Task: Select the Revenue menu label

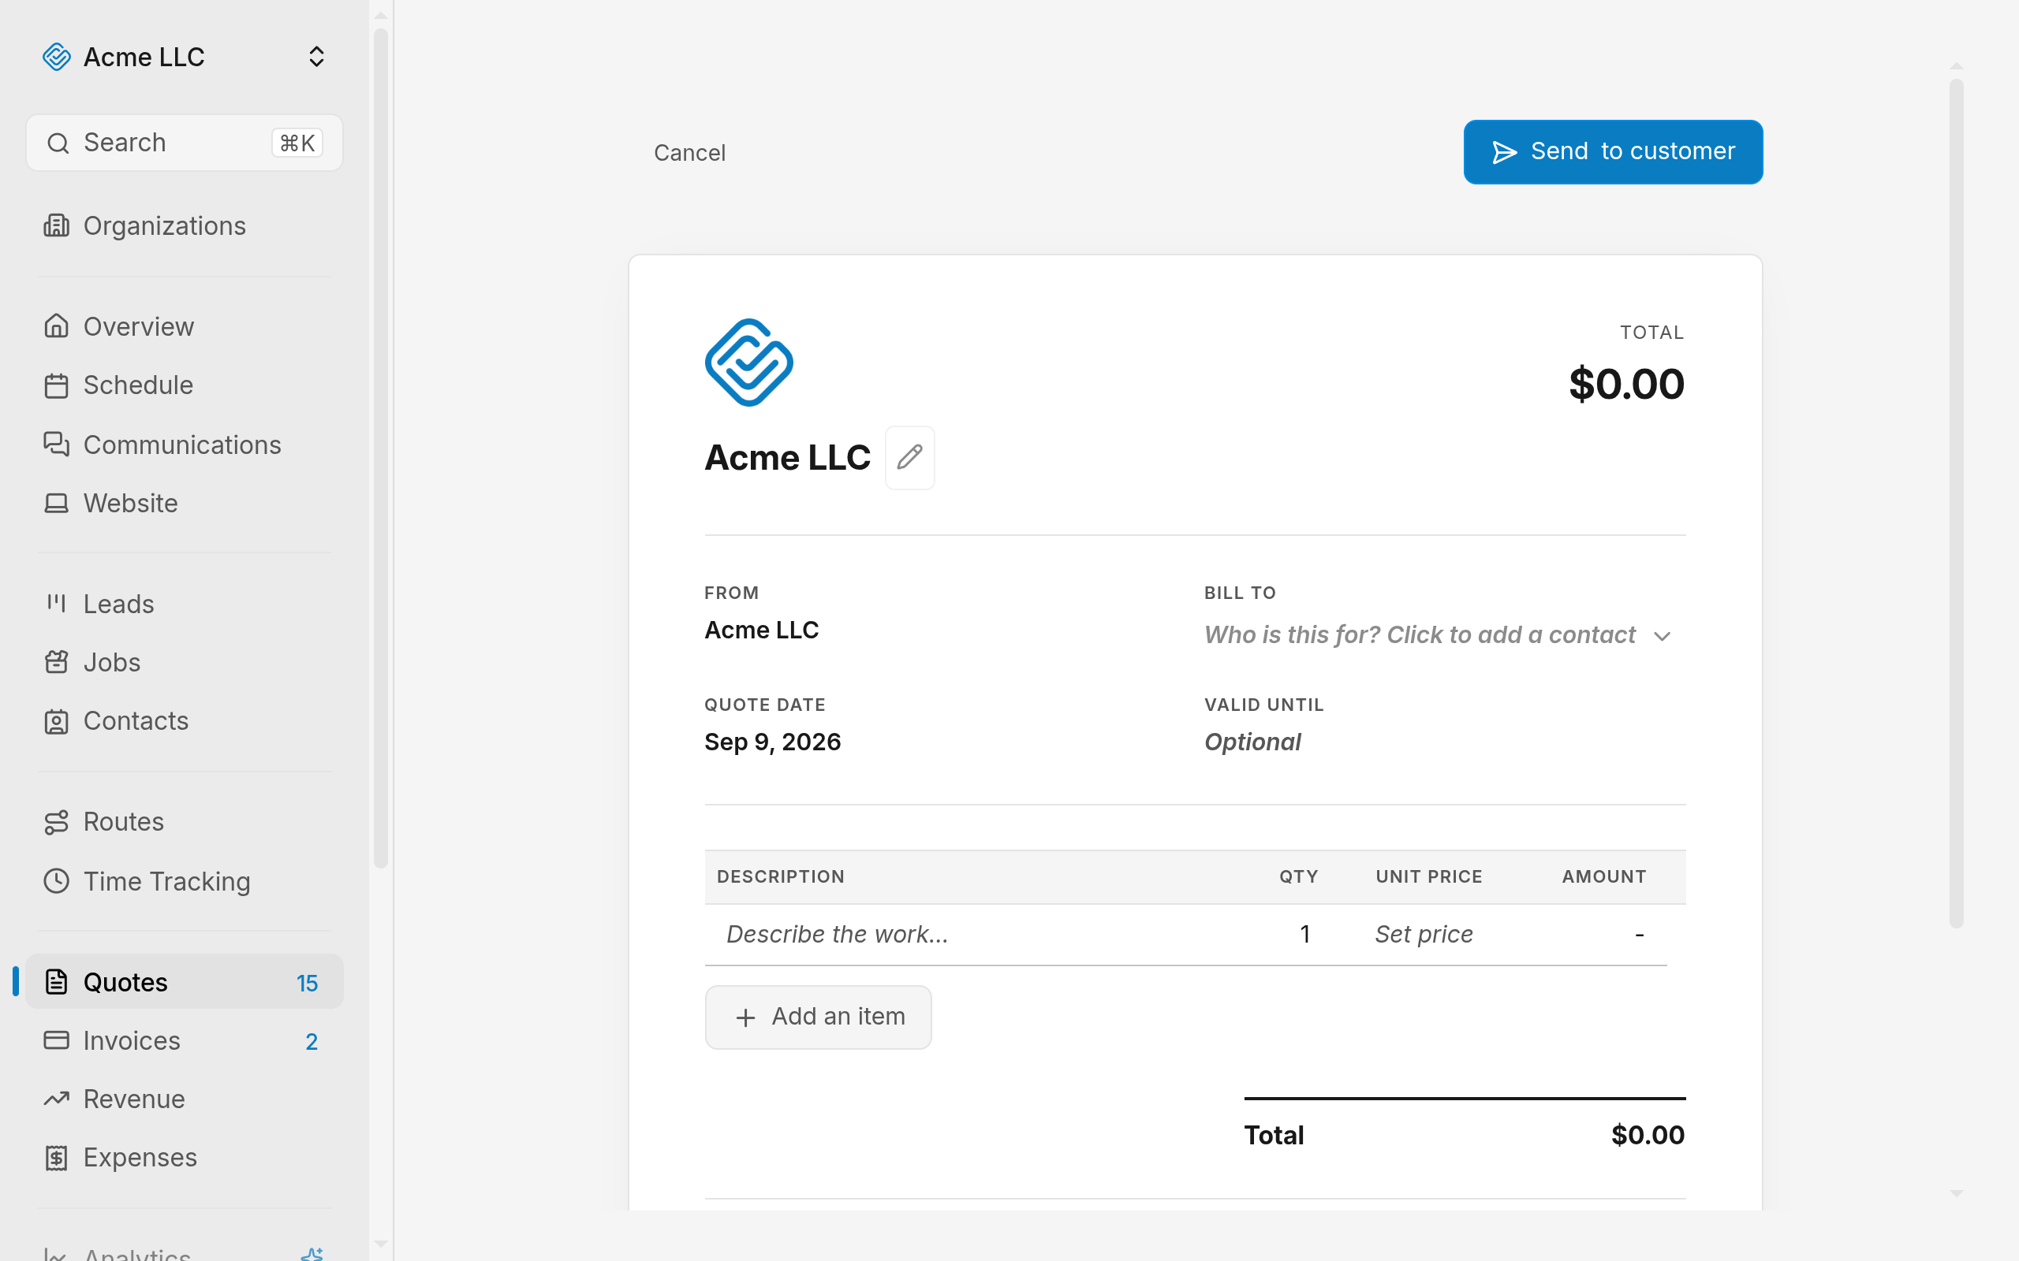Action: point(134,1099)
